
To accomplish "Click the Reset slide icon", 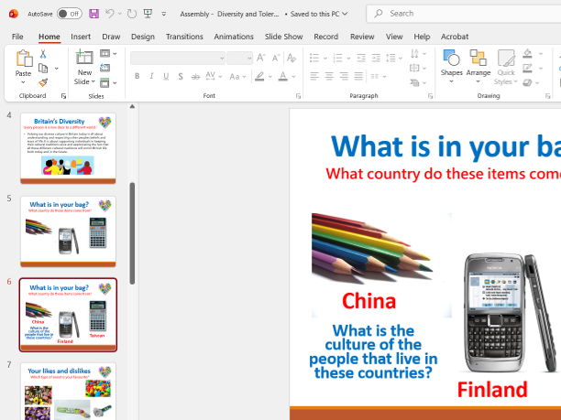I will coord(104,68).
